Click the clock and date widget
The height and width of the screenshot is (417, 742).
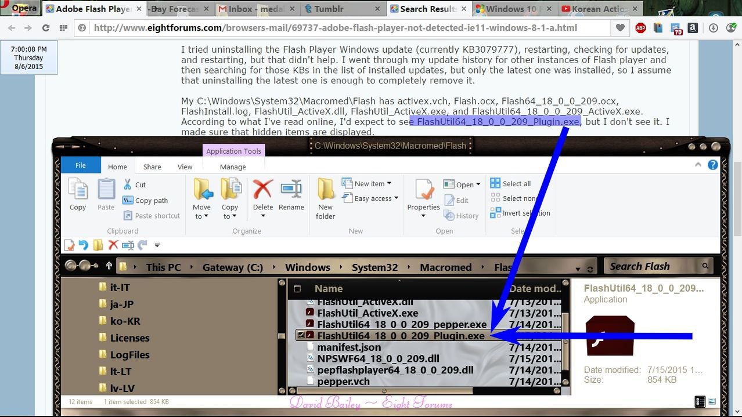point(28,58)
